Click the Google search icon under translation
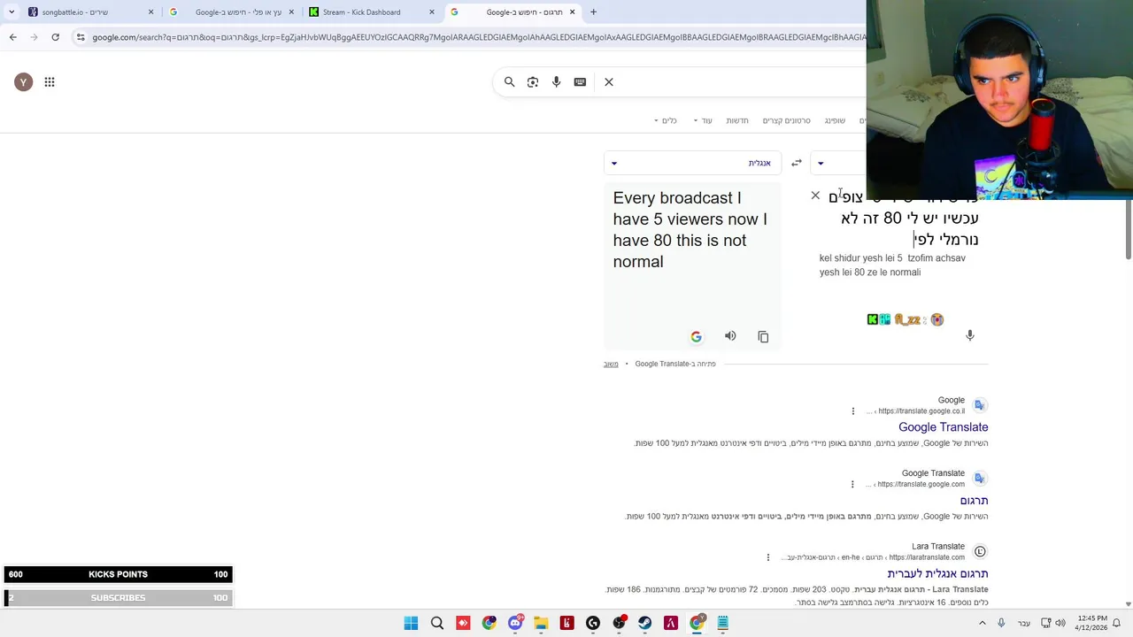The width and height of the screenshot is (1133, 637). [696, 336]
